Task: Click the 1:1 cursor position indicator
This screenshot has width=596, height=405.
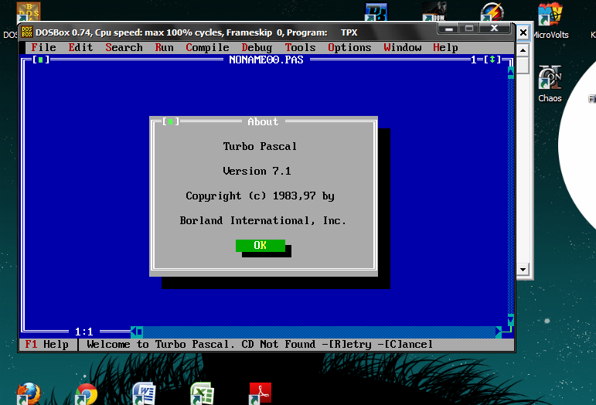Action: tap(84, 332)
